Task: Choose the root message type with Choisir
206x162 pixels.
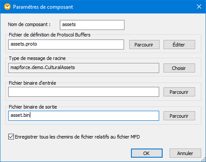Action: (179, 68)
